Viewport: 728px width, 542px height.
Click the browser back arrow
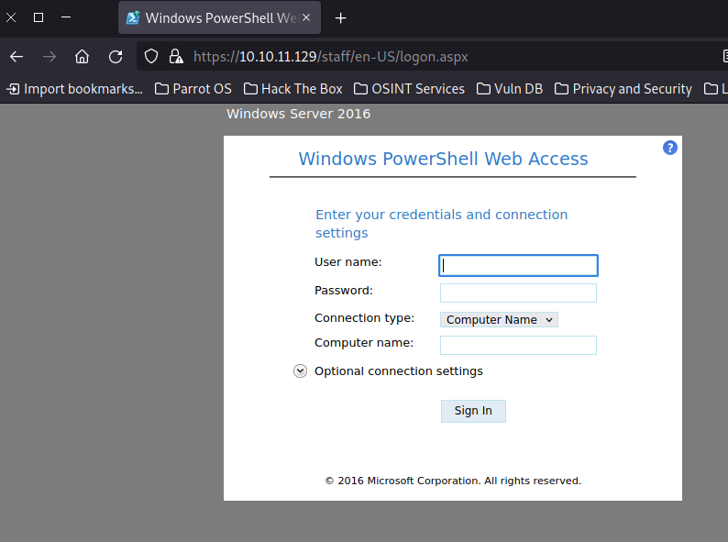point(17,57)
